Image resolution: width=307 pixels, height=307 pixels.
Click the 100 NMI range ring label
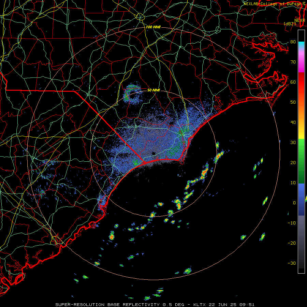tap(153, 27)
